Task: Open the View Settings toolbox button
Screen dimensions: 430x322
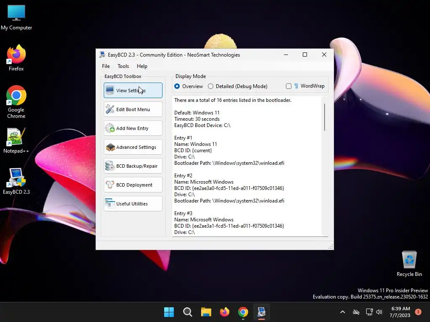Action: (133, 91)
